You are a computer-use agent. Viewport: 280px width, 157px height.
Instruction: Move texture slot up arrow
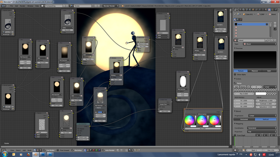pyautogui.click(x=275, y=23)
